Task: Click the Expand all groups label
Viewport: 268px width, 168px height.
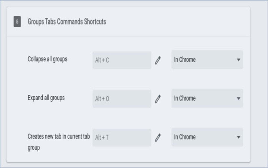Action: pyautogui.click(x=46, y=98)
